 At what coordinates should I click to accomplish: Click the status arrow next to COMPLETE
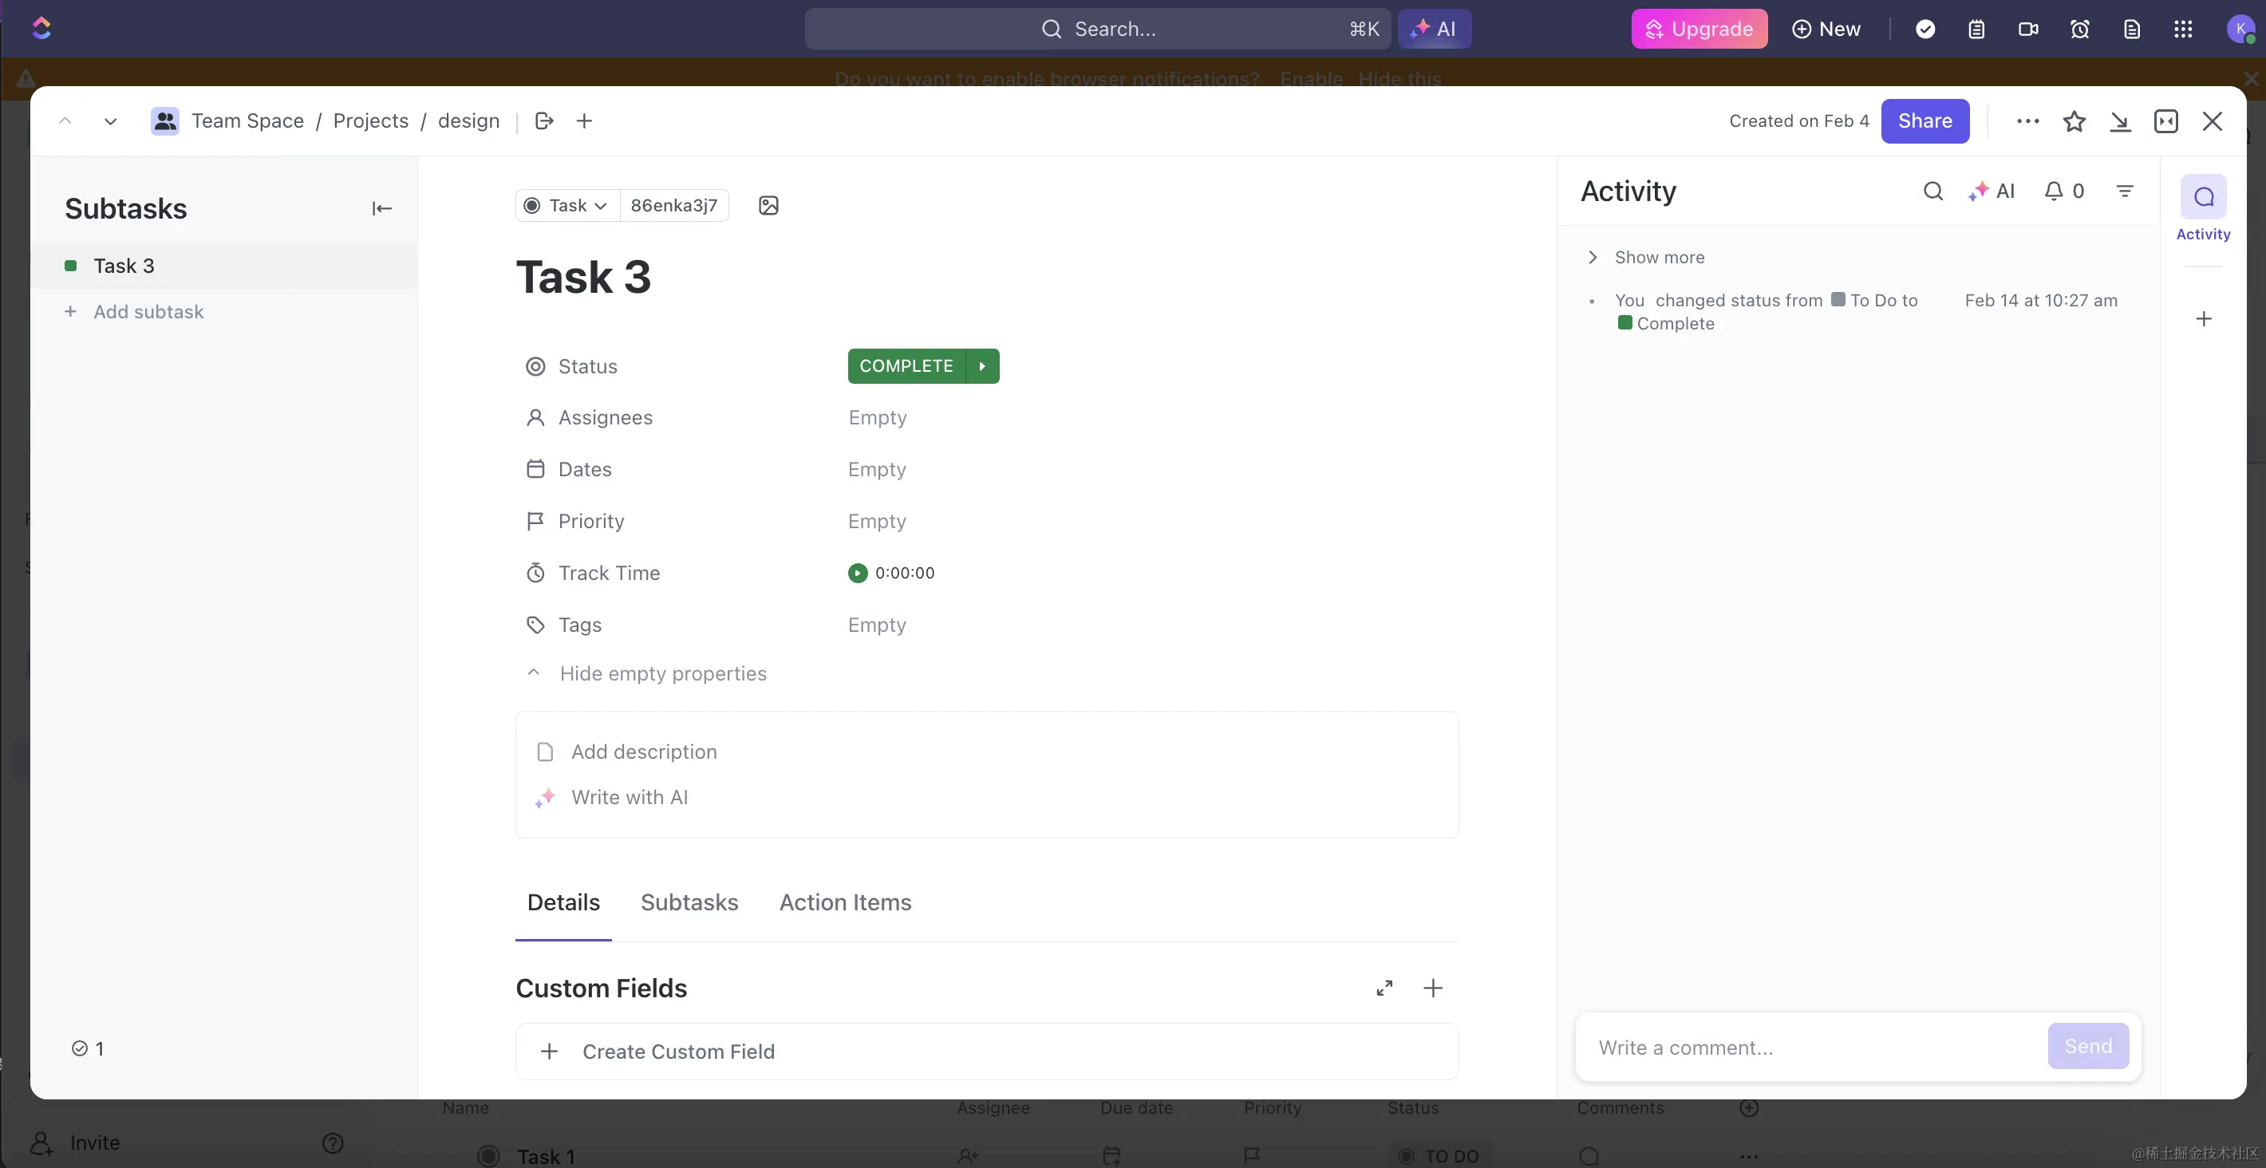[982, 366]
